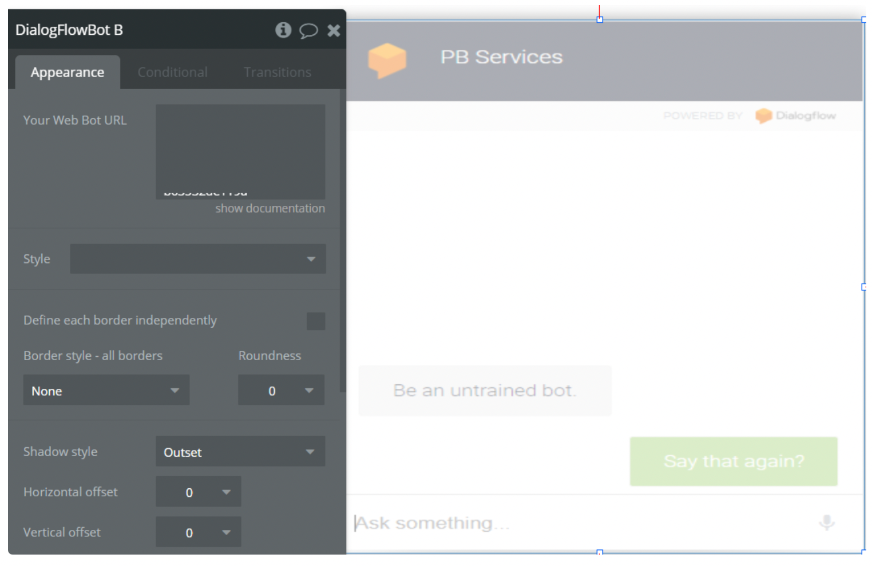The image size is (872, 566).
Task: Click the Your Web Bot URL field
Action: 240,152
